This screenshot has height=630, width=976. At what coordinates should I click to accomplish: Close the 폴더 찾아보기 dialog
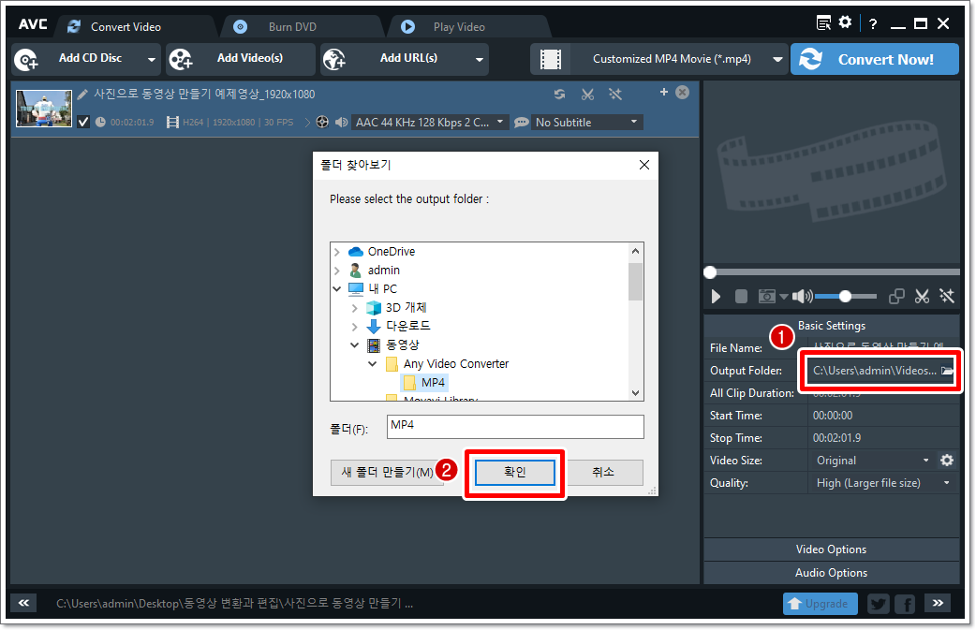[644, 165]
